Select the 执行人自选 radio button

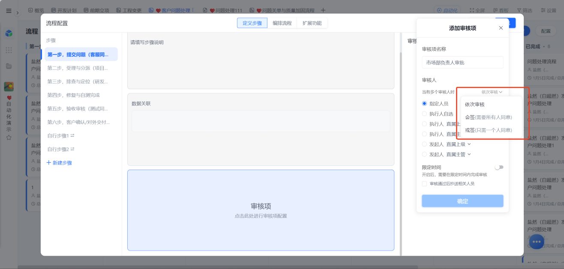click(424, 114)
